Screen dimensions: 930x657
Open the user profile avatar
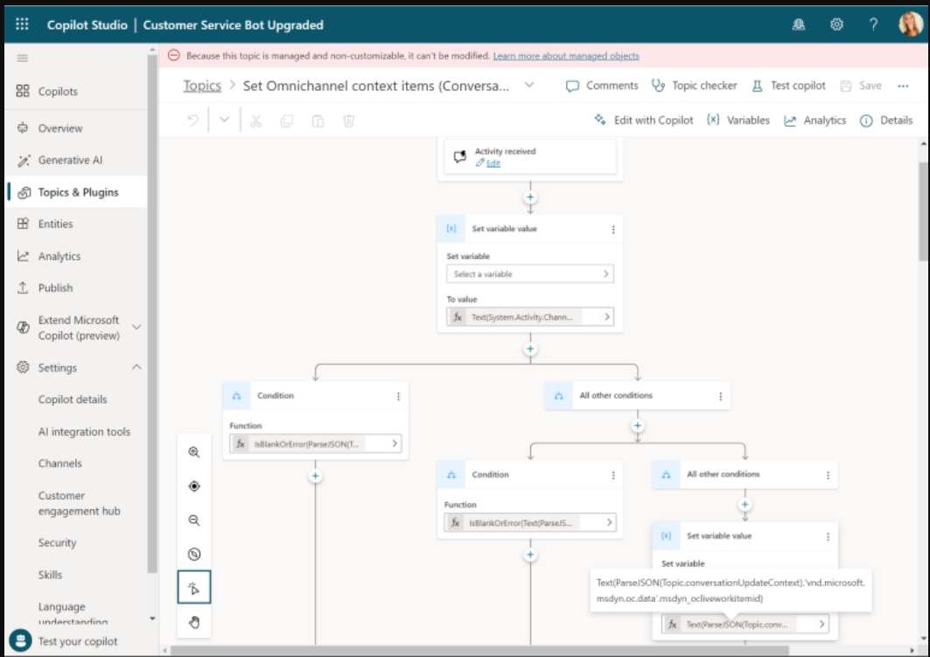(911, 24)
